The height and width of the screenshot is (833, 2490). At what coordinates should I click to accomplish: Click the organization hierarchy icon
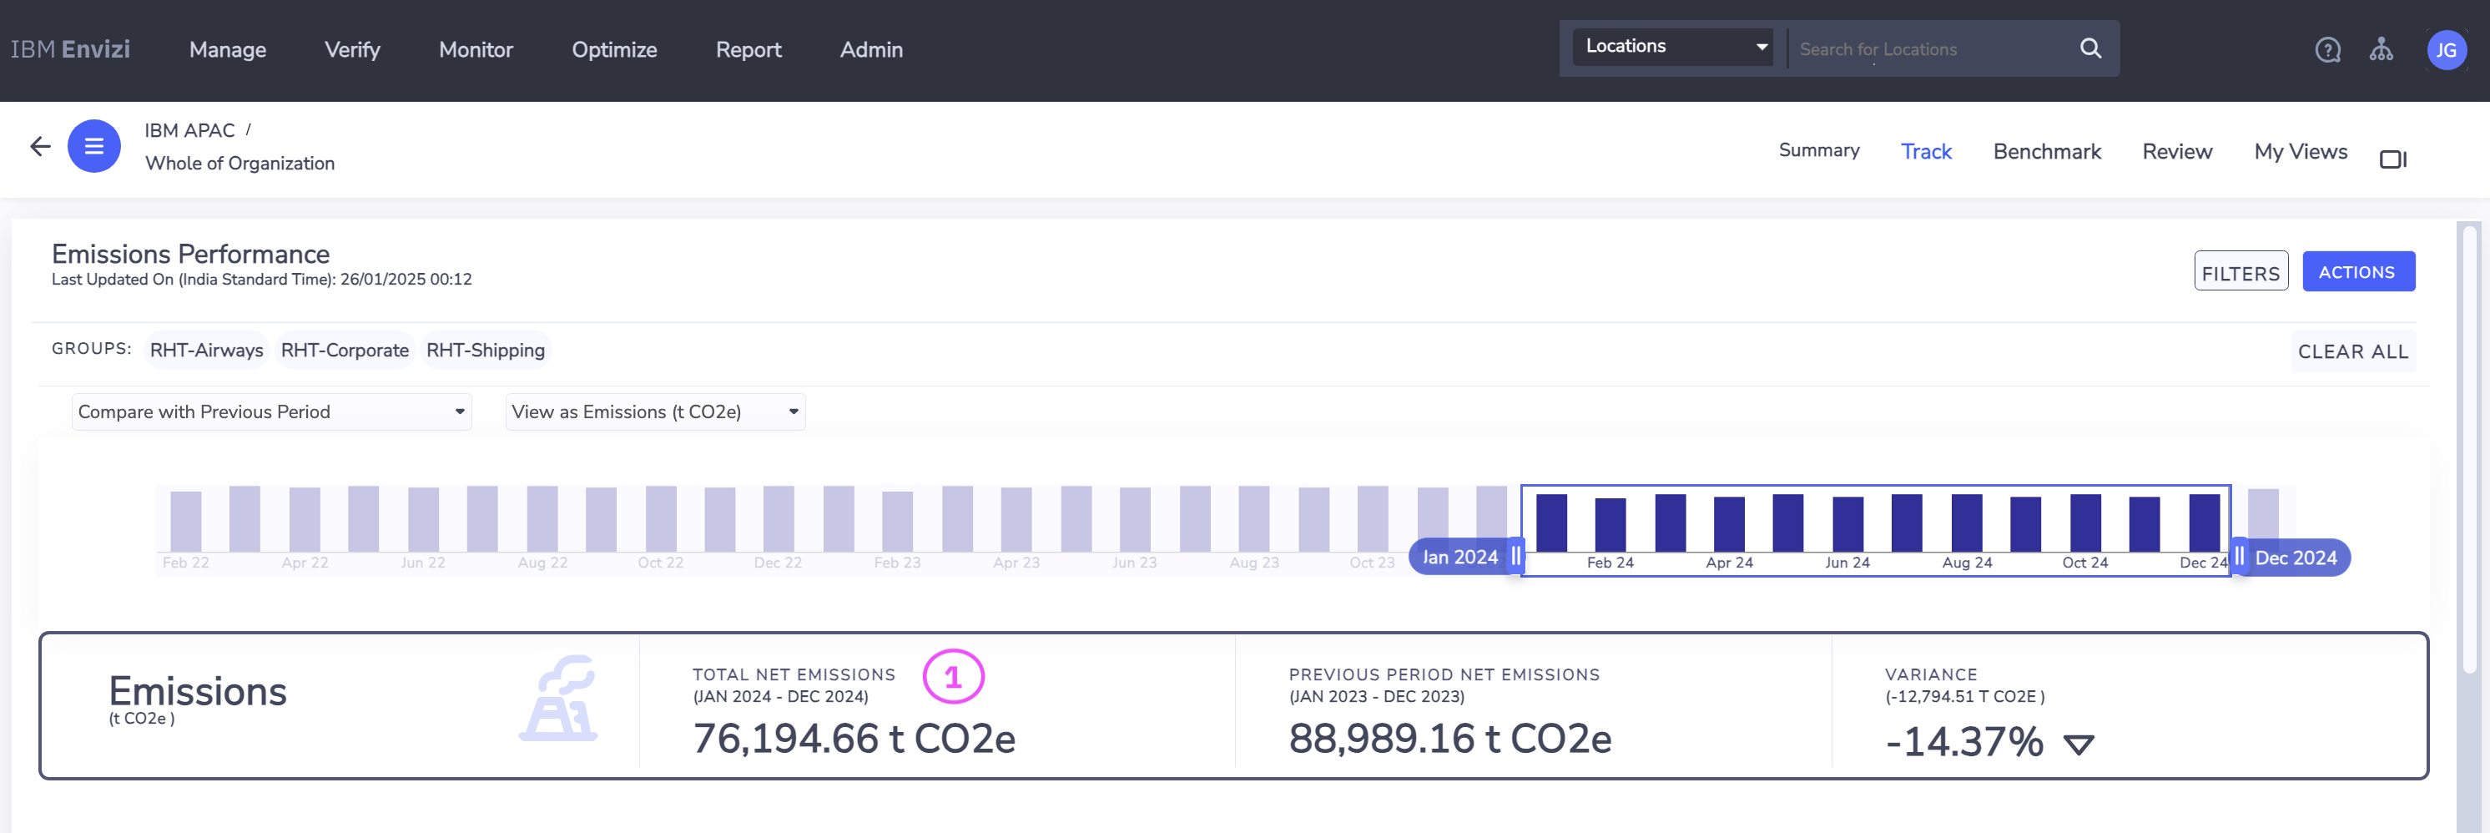click(2381, 49)
